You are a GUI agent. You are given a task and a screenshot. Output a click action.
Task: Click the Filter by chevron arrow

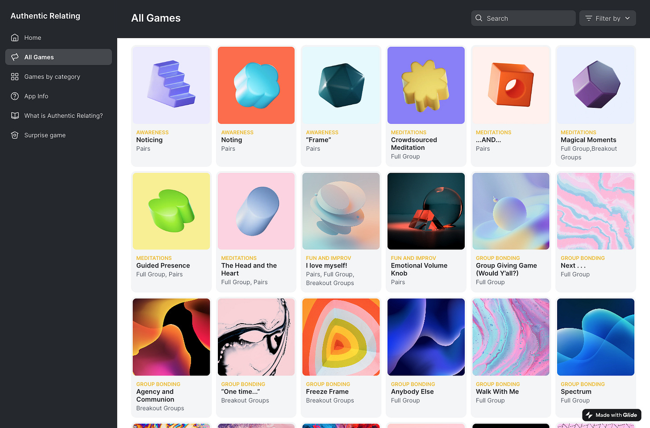pyautogui.click(x=627, y=18)
